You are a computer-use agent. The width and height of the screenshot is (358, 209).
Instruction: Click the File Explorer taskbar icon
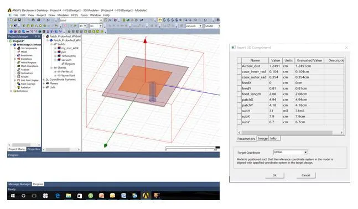(68, 196)
